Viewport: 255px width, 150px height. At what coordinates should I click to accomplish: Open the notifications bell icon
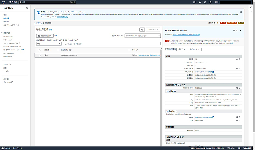(x=200, y=2)
